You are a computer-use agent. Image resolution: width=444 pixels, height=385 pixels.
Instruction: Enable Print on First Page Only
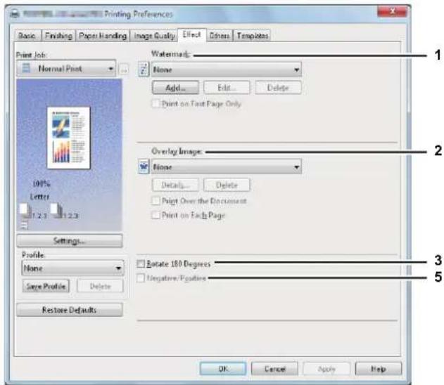(156, 103)
